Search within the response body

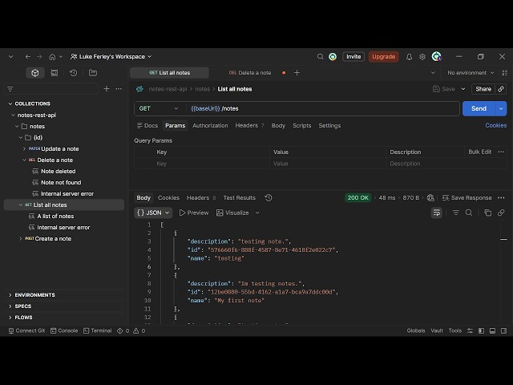pos(469,213)
